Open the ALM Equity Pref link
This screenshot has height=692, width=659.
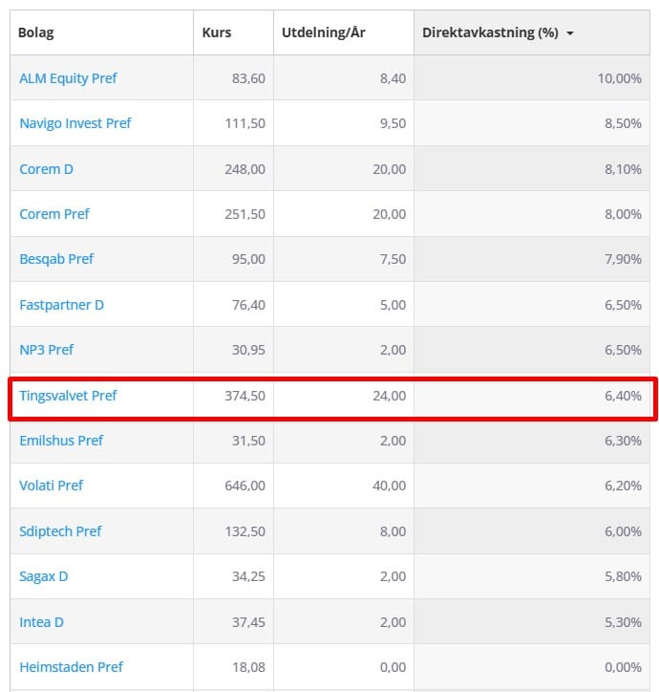pyautogui.click(x=68, y=78)
